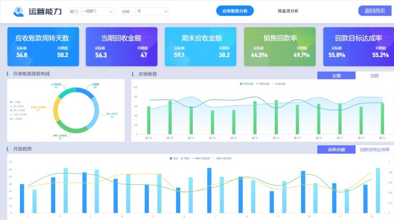Image resolution: width=394 pixels, height=220 pixels.
Task: Toggle yellow line legend in 月度趋势
Action: coord(222,158)
